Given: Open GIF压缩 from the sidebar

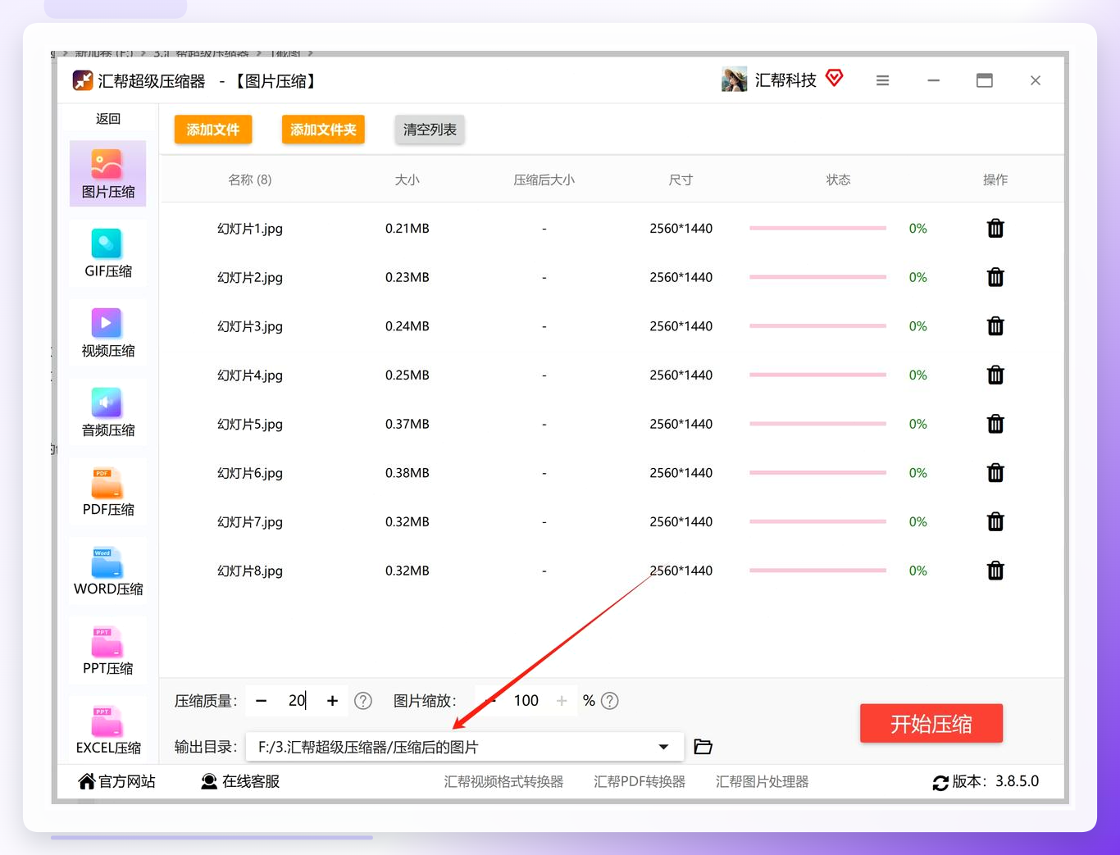Looking at the screenshot, I should (x=108, y=253).
